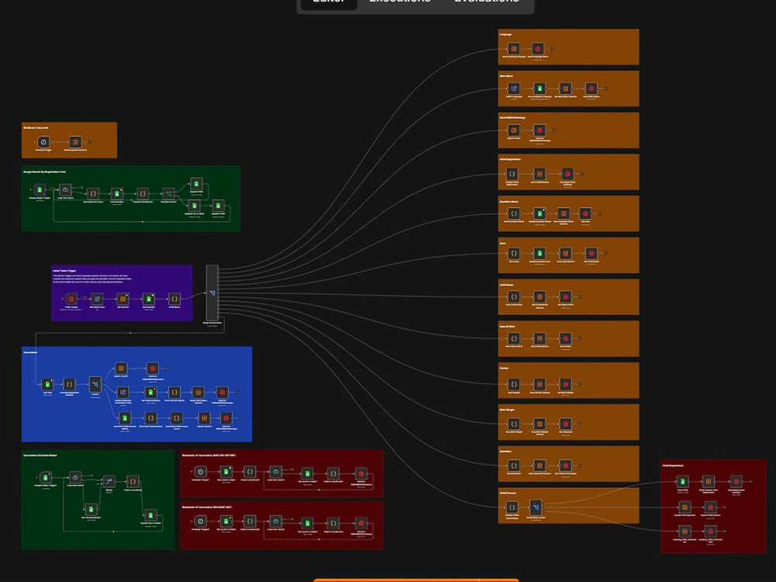Open the Twilio node in Child Name section
Image resolution: width=776 pixels, height=582 pixels.
(565, 297)
